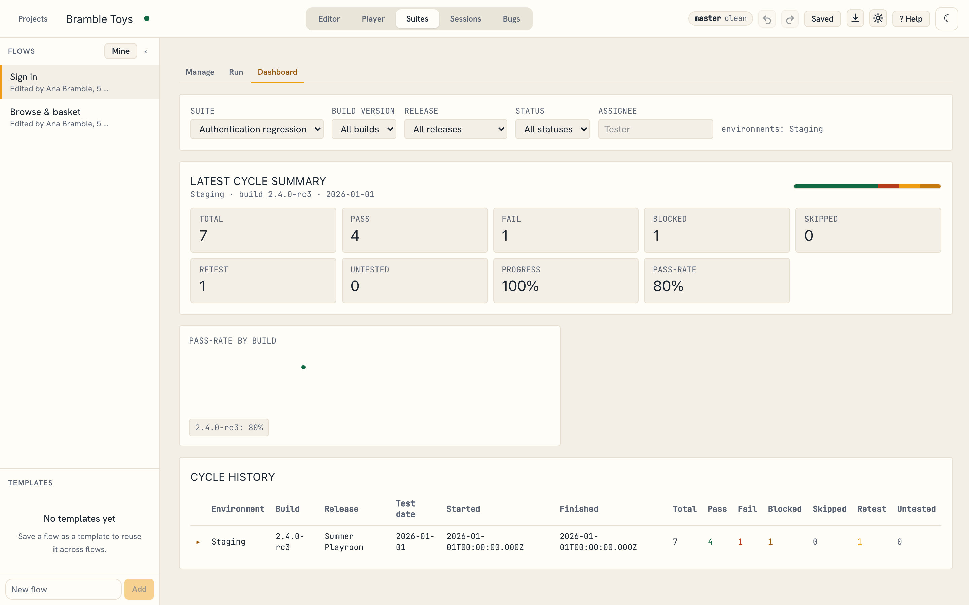Collapse the Flows sidebar with the chevron
The image size is (969, 605).
pos(146,51)
